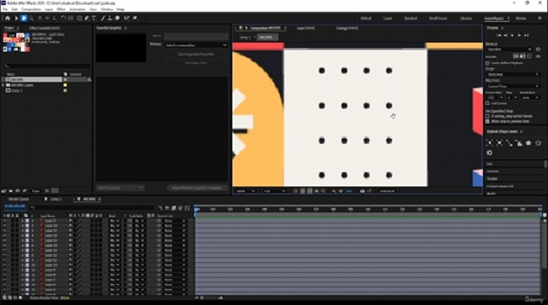Open the Effect menu
Viewport: 548px width, 305px height.
[61, 9]
